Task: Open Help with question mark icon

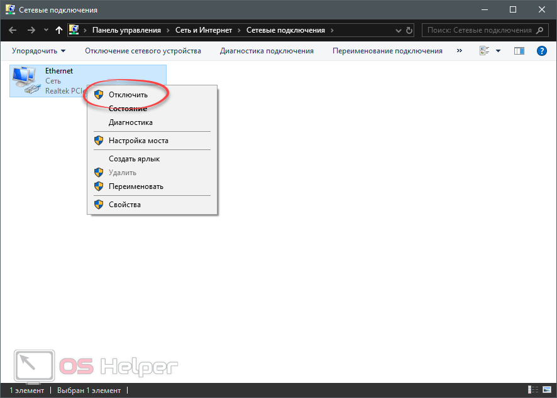Action: [x=542, y=51]
